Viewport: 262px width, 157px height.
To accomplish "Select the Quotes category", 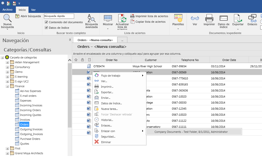I will [24, 144].
